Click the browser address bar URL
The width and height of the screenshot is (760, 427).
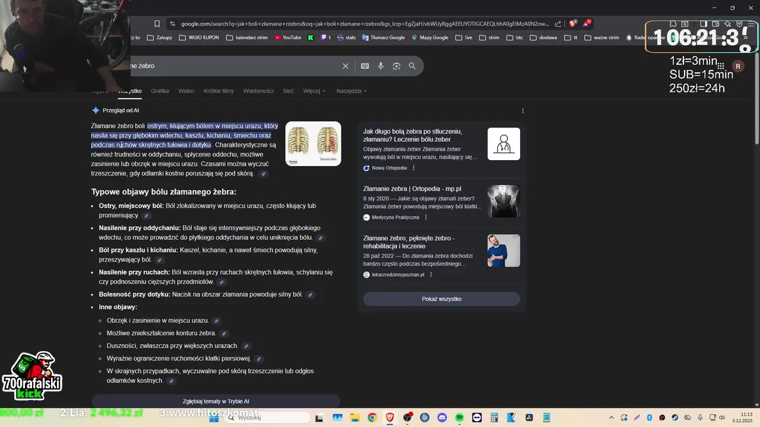coord(365,24)
